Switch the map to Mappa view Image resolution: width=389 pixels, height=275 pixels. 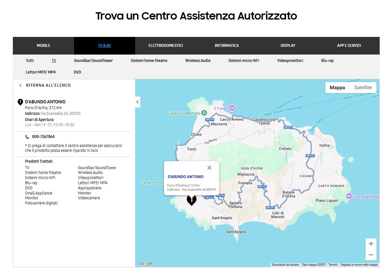point(337,88)
